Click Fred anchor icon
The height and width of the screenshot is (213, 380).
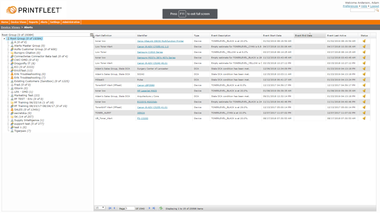point(12,85)
